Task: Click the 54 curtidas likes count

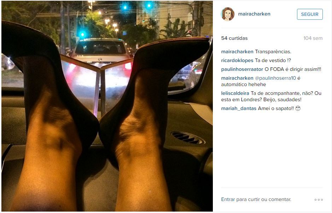Action: tap(234, 38)
